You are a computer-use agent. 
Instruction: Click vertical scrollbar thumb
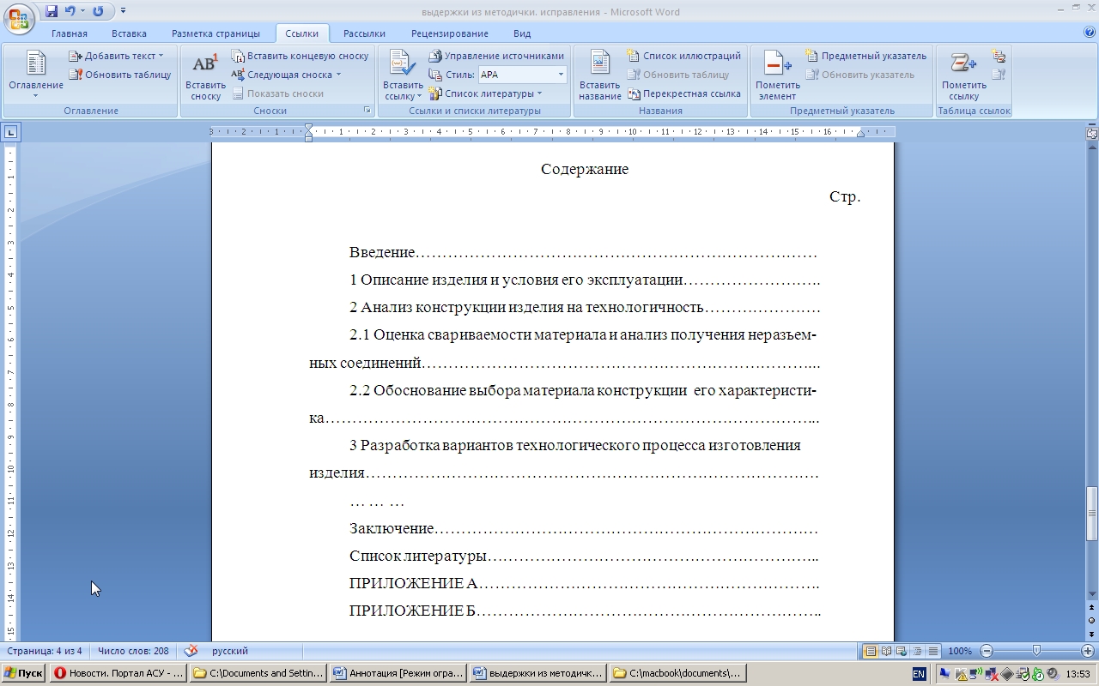[1091, 514]
